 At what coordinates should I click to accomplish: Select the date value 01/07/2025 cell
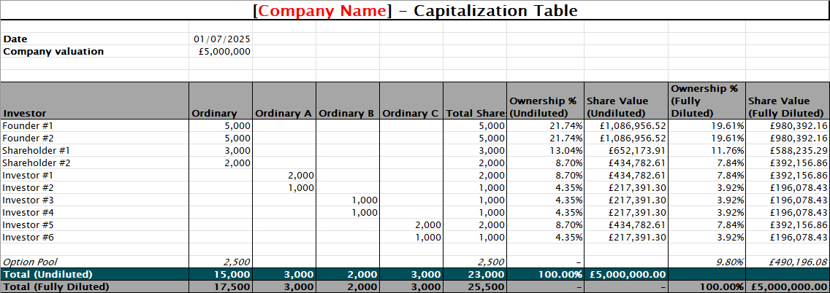[221, 39]
